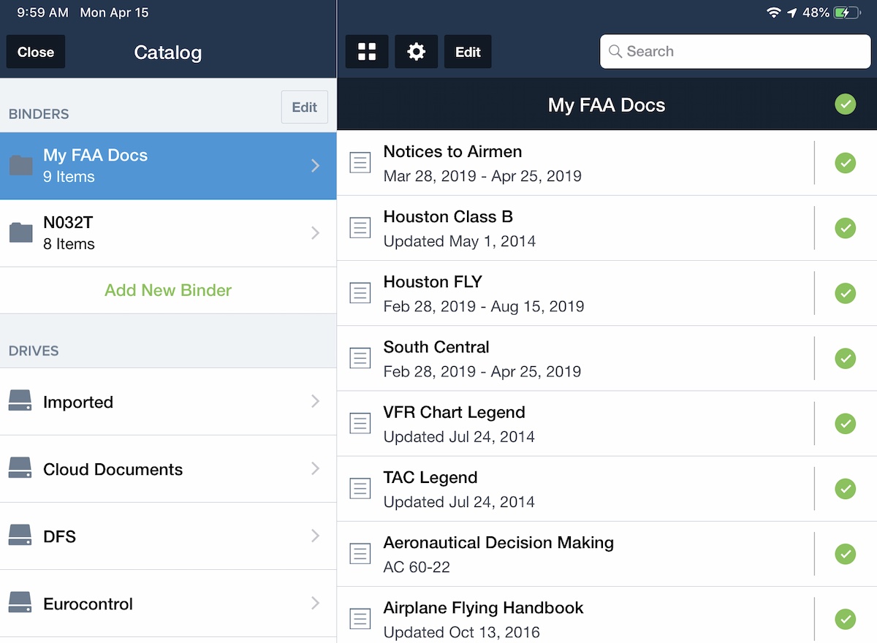The height and width of the screenshot is (643, 877).
Task: Tap Add New Binder
Action: point(168,290)
